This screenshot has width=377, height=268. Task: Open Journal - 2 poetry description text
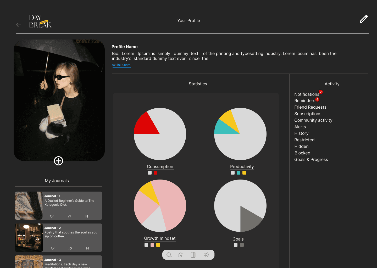(x=71, y=234)
